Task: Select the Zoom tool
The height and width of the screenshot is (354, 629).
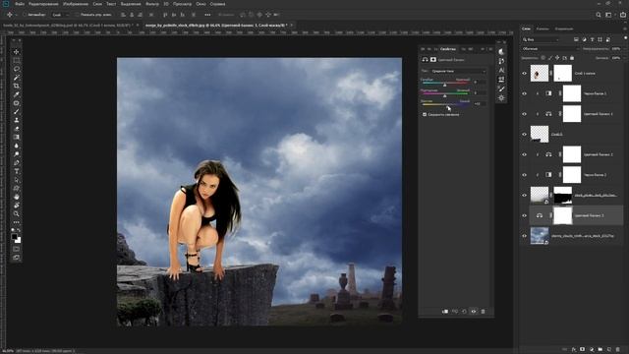Action: 17,213
